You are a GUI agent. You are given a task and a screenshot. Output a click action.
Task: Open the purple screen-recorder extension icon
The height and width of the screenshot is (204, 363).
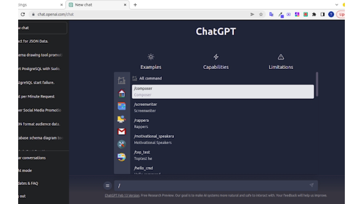click(x=289, y=14)
